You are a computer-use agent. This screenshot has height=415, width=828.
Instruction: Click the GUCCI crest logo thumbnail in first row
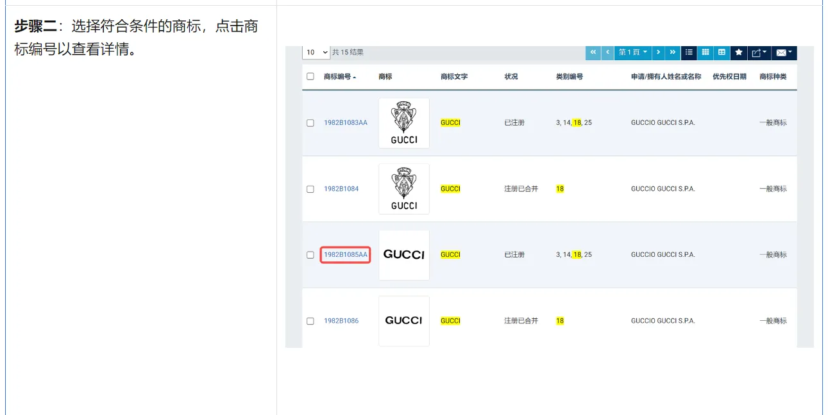coord(404,123)
